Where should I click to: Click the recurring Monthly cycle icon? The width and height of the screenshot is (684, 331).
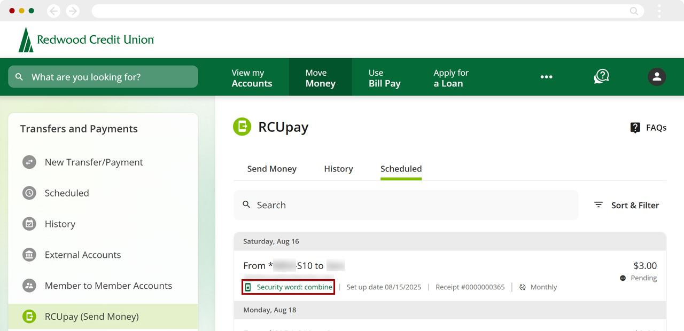click(x=523, y=287)
